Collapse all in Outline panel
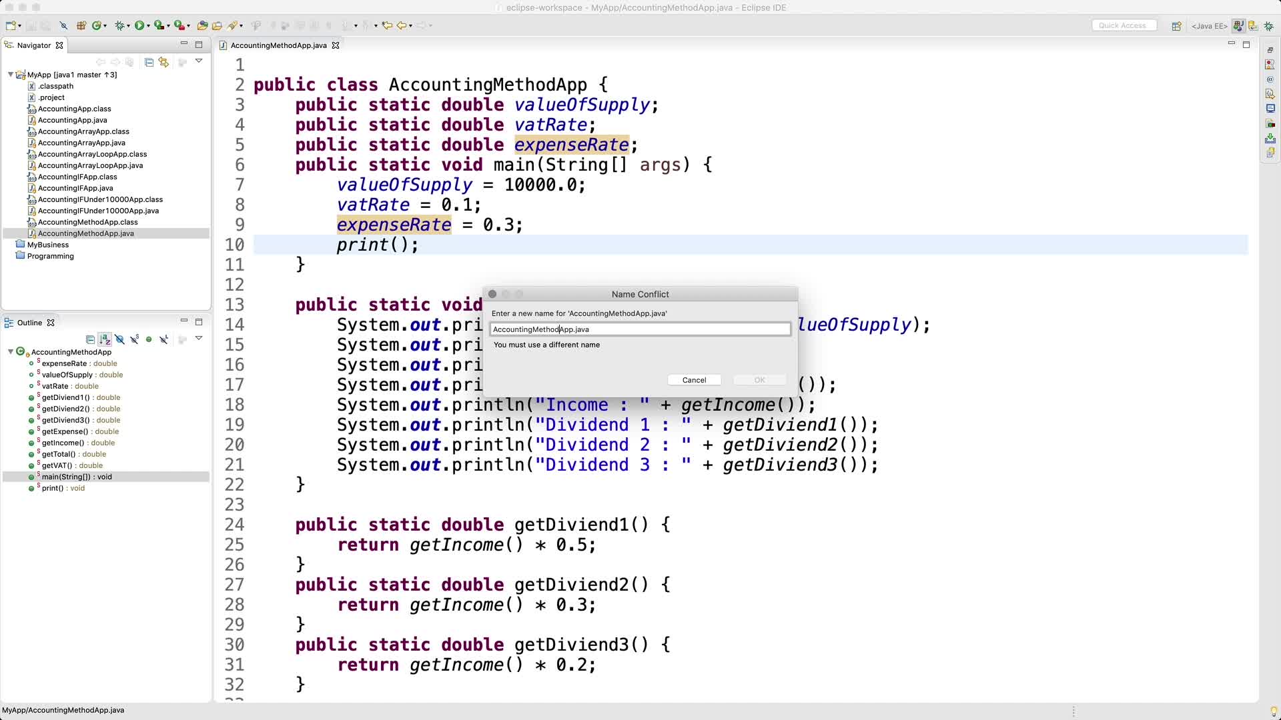The image size is (1281, 720). [x=90, y=339]
